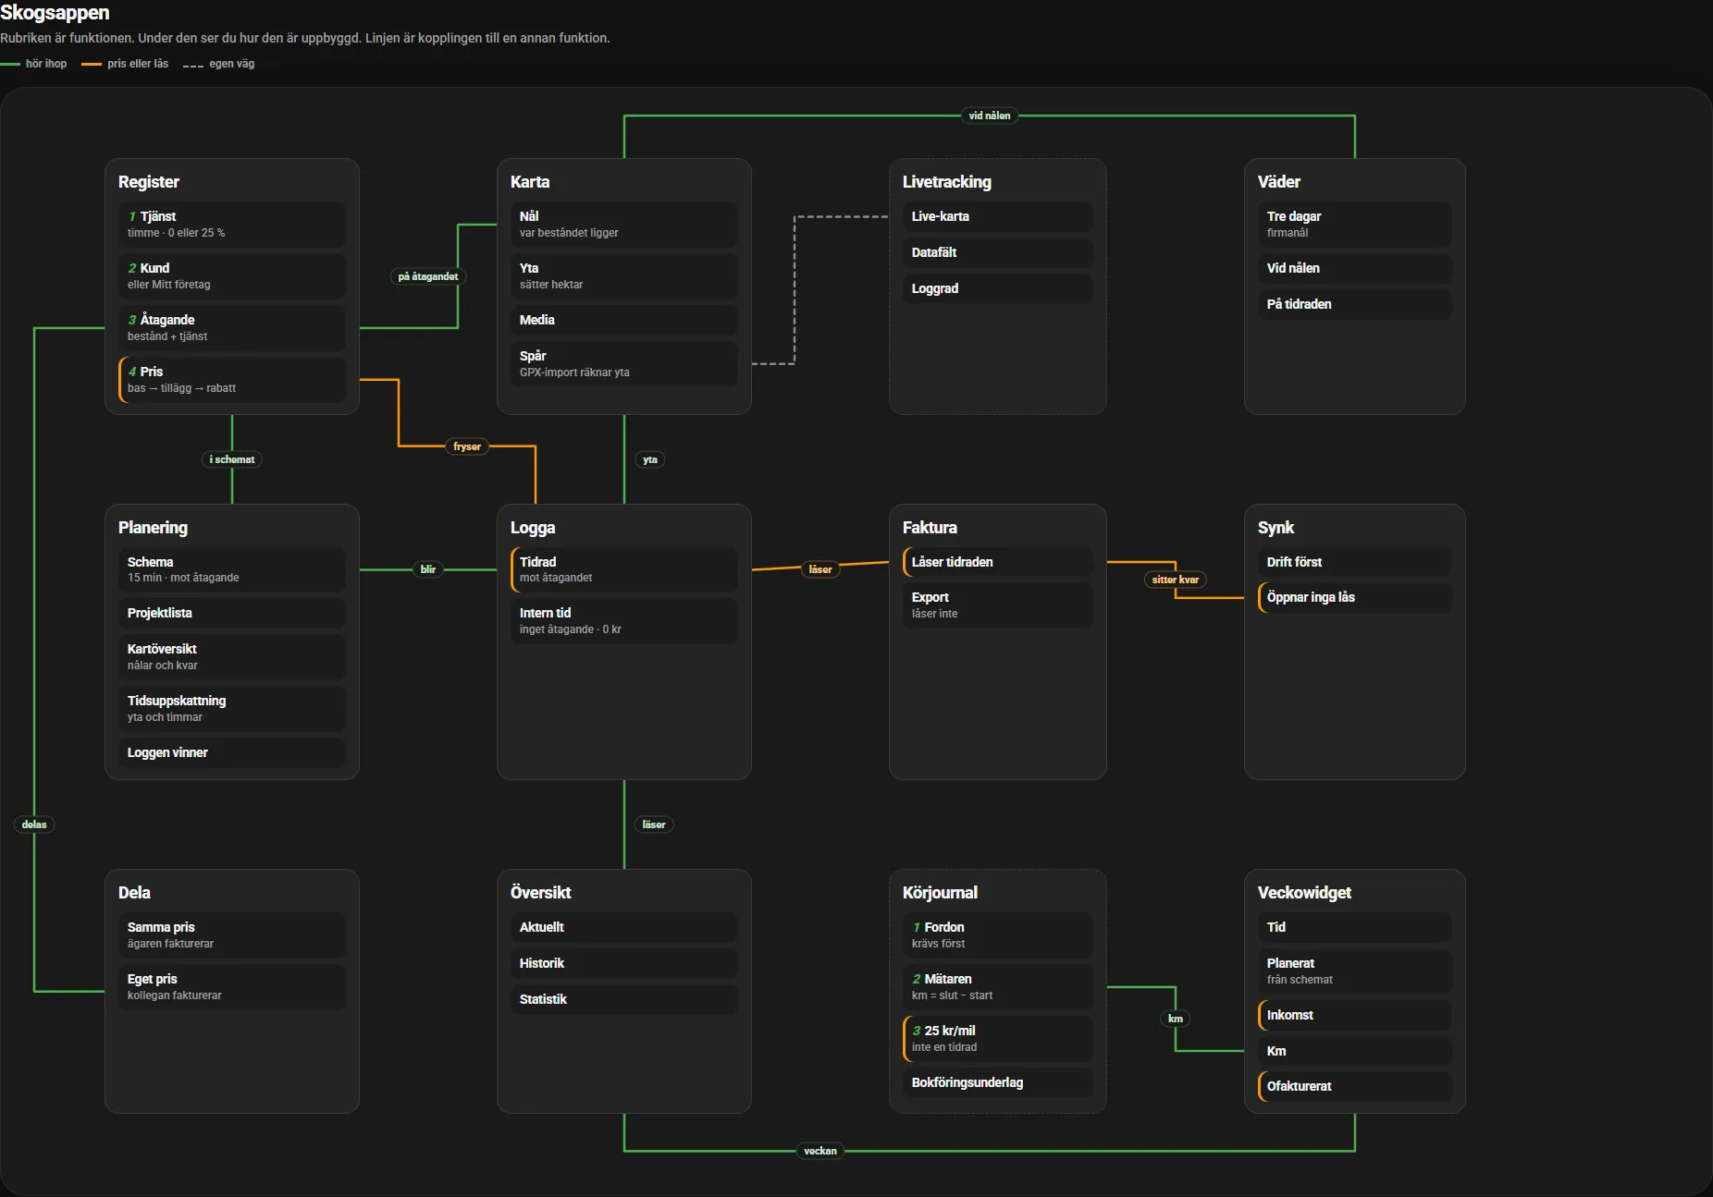Viewport: 1713px width, 1197px height.
Task: Click Öppnar inga lås in Synk
Action: pos(1355,597)
